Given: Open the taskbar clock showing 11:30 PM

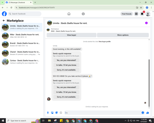Looking at the screenshot, I should (144, 121).
